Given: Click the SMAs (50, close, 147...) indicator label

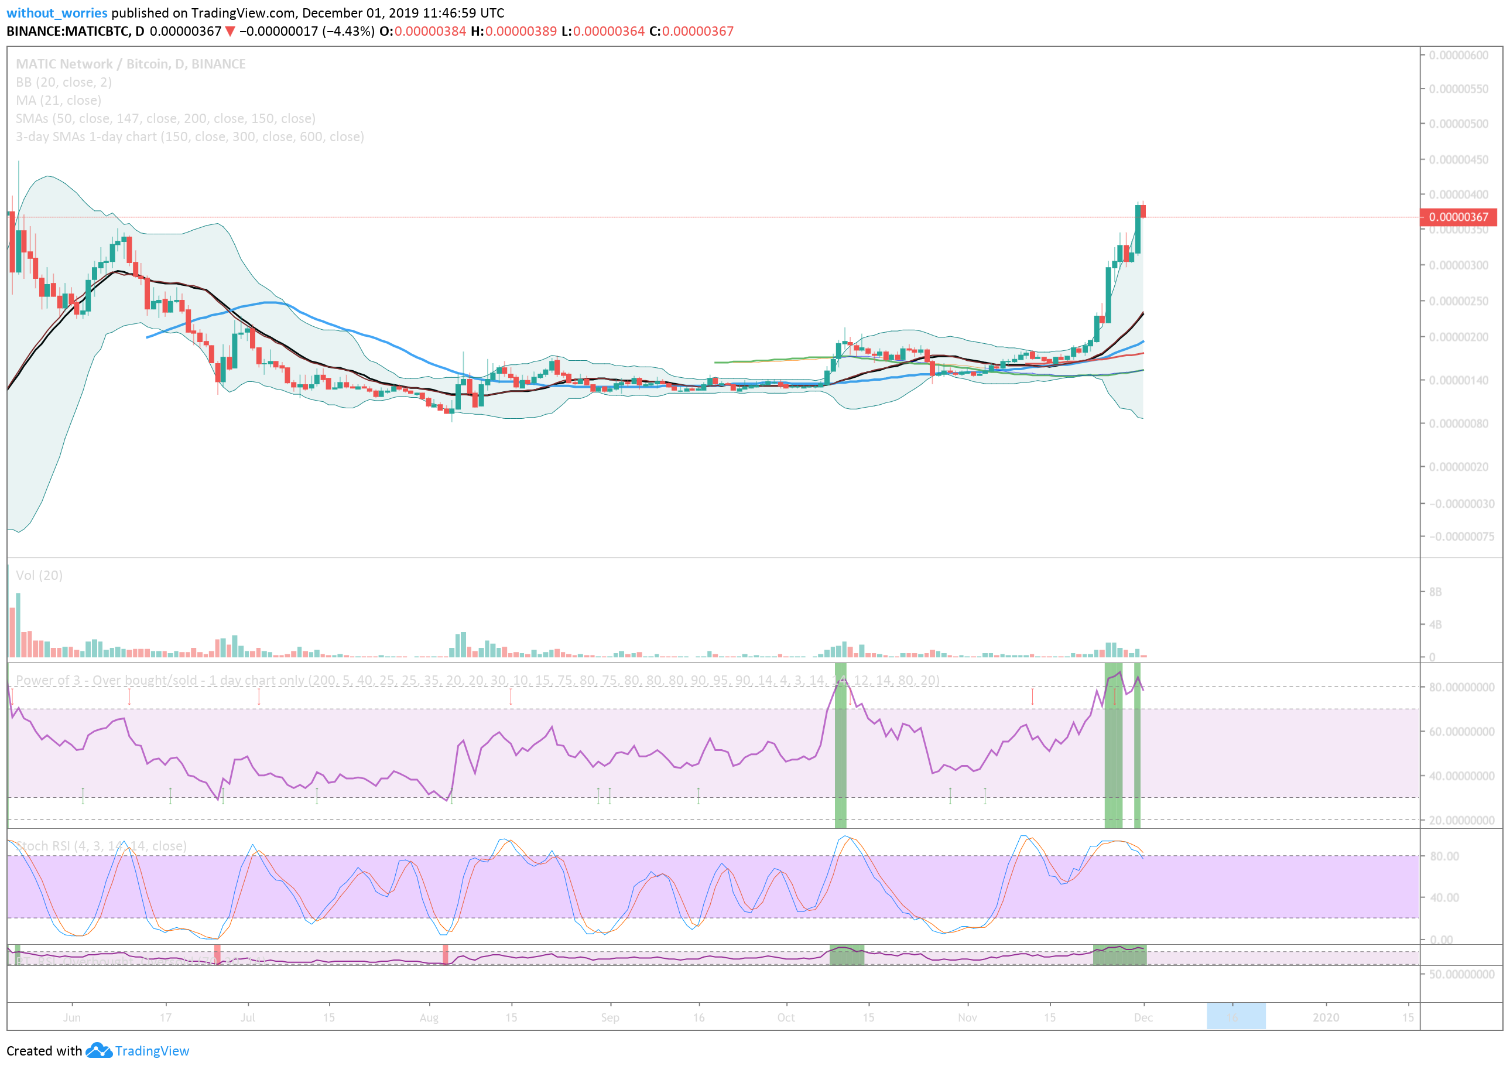Looking at the screenshot, I should [x=166, y=118].
